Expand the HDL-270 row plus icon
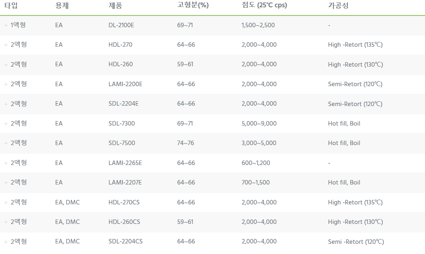Image resolution: width=425 pixels, height=254 pixels. pyautogui.click(x=6, y=45)
